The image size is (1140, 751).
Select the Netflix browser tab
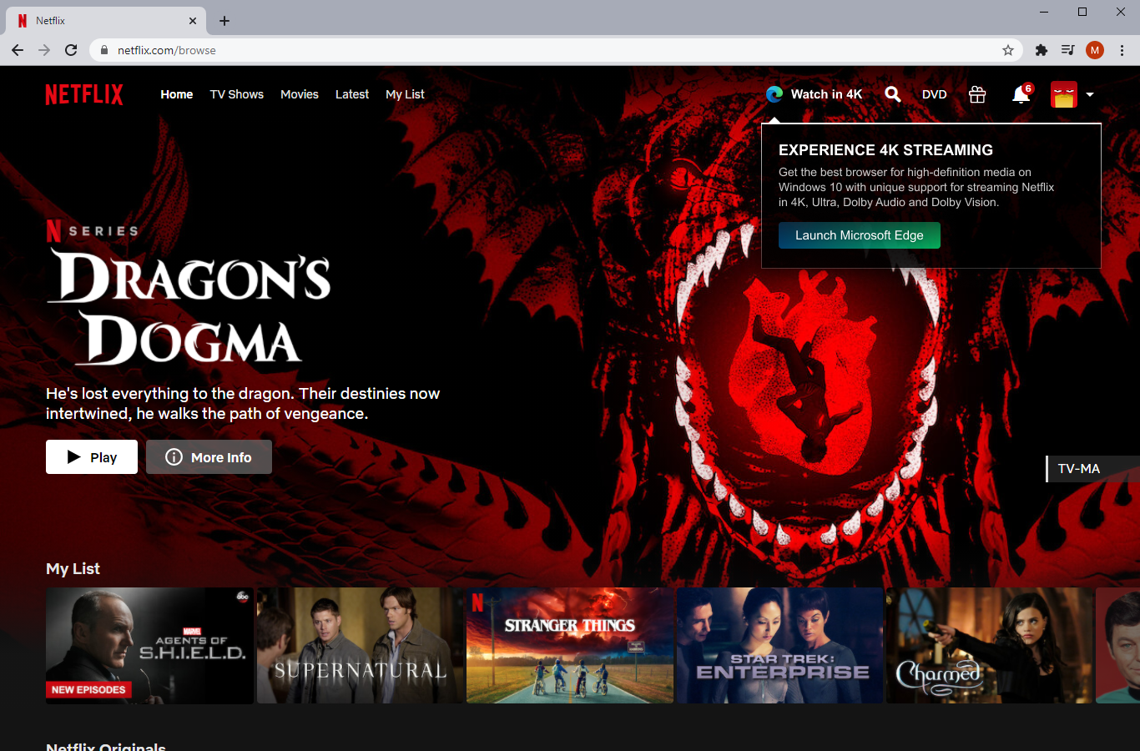pyautogui.click(x=104, y=21)
